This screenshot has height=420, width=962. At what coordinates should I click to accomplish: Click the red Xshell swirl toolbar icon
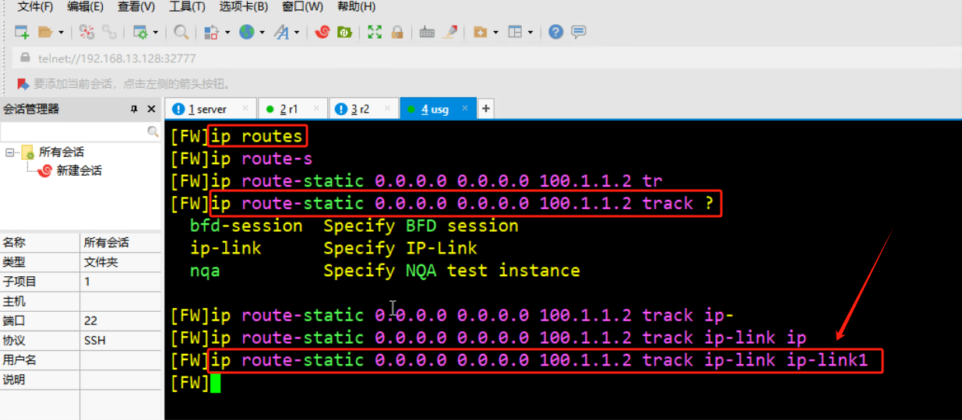322,32
